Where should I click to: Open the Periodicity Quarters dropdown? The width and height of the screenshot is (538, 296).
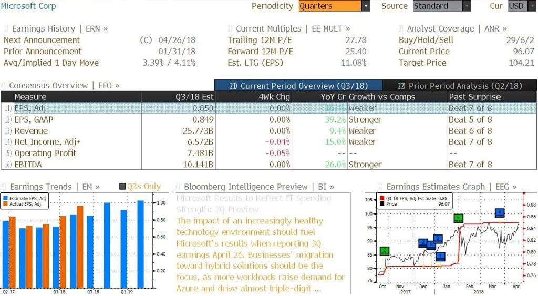[x=334, y=6]
